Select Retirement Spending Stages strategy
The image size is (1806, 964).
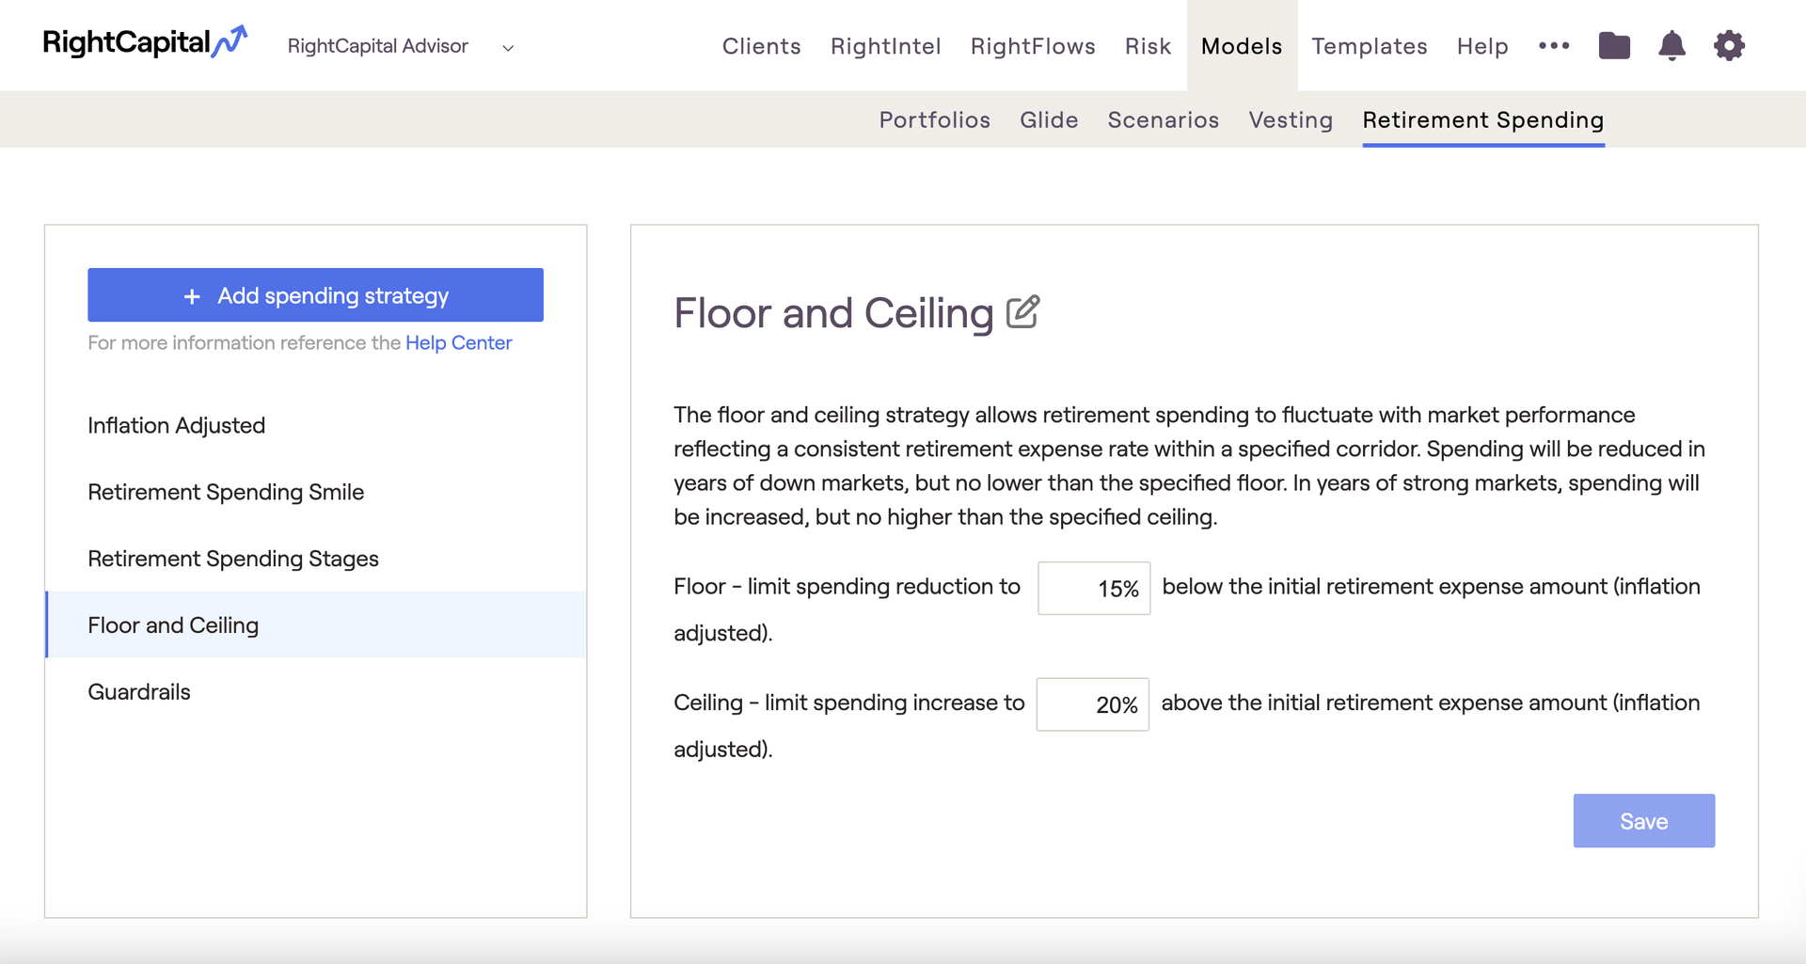[316, 559]
